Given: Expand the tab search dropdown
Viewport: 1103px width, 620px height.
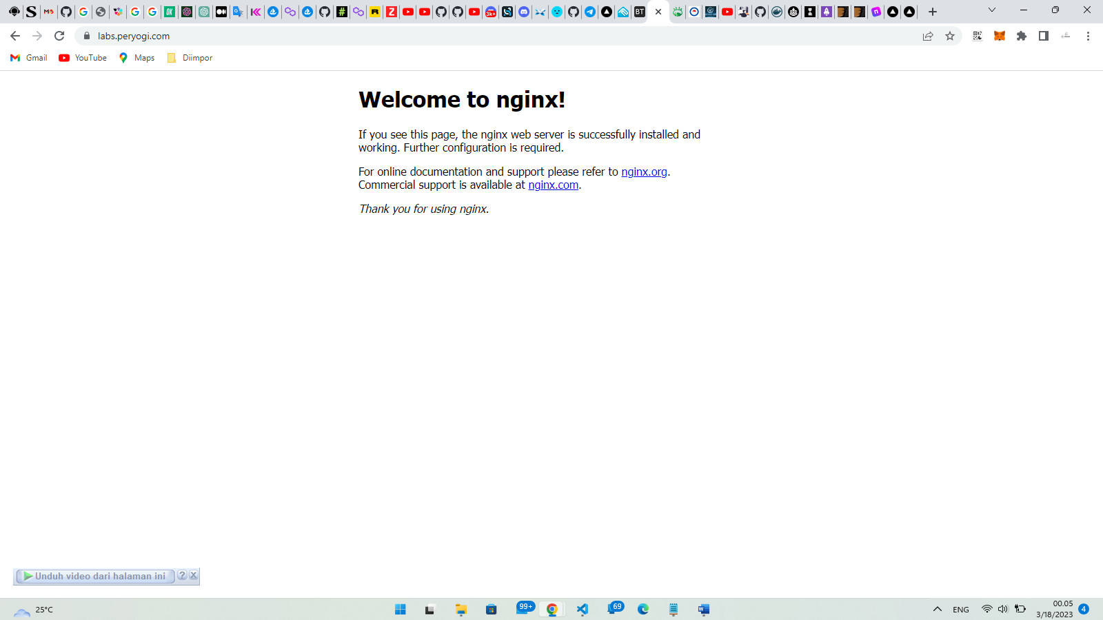Looking at the screenshot, I should click(x=992, y=10).
